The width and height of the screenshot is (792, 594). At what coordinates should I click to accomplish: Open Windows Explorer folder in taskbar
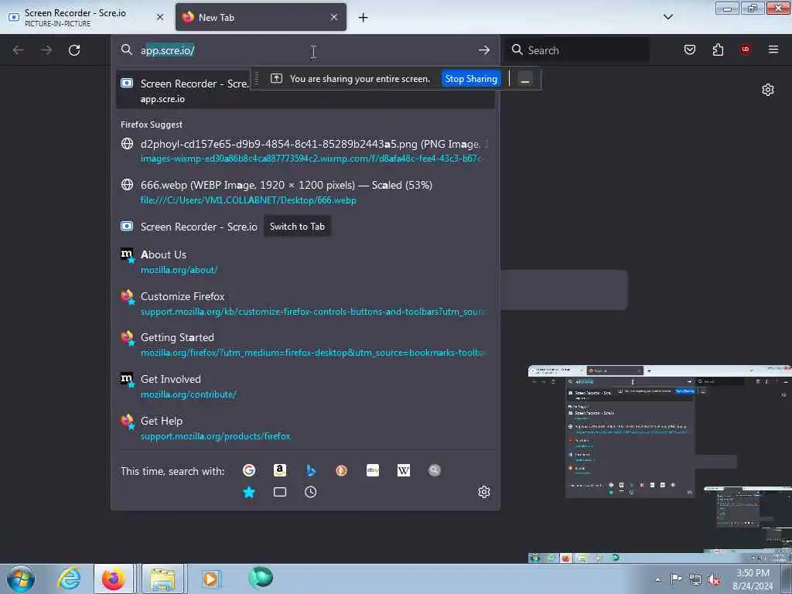(162, 579)
